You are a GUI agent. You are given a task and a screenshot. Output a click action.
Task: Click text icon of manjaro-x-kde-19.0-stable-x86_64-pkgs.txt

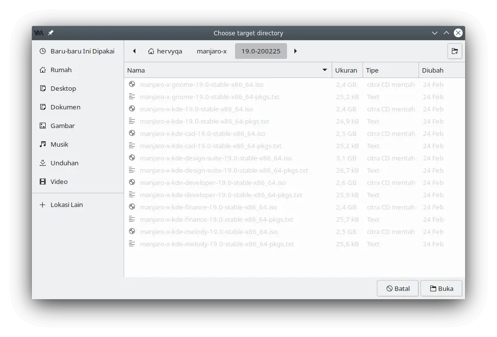tap(132, 121)
